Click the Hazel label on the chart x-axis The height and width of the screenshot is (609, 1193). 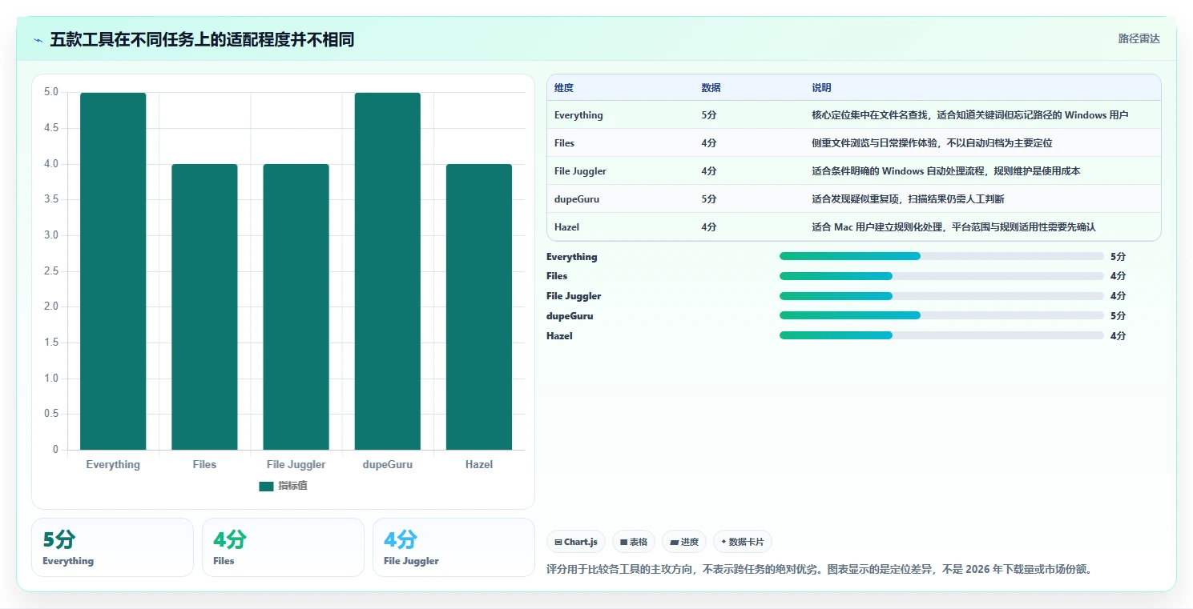coord(479,464)
